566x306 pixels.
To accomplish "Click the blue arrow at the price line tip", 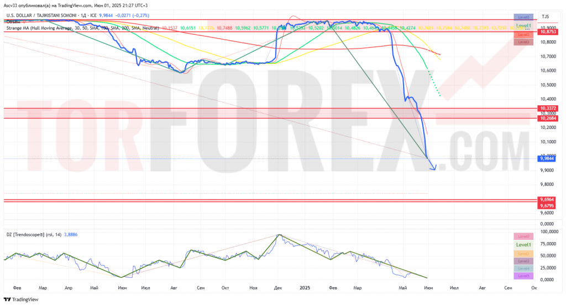I will click(433, 167).
